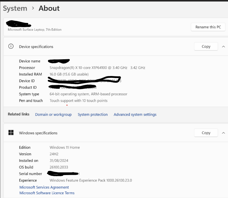Screen dimensions: 228x198
Task: Click the Serial number label
Action: pos(30,174)
